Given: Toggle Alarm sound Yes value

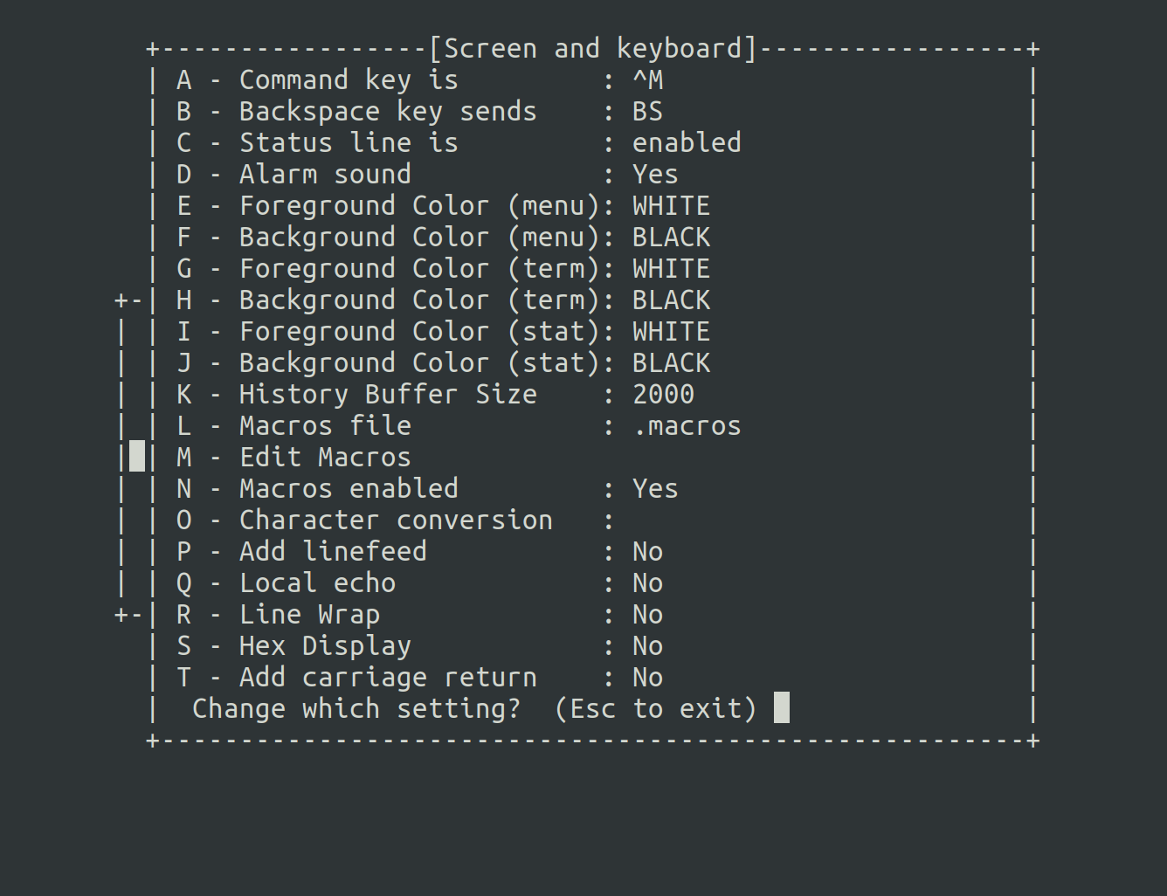Looking at the screenshot, I should 654,175.
